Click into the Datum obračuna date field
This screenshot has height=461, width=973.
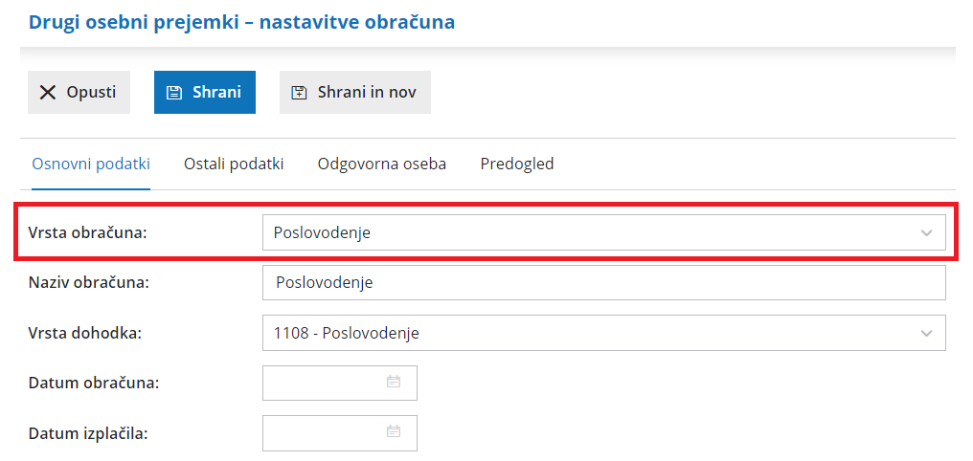tap(339, 383)
